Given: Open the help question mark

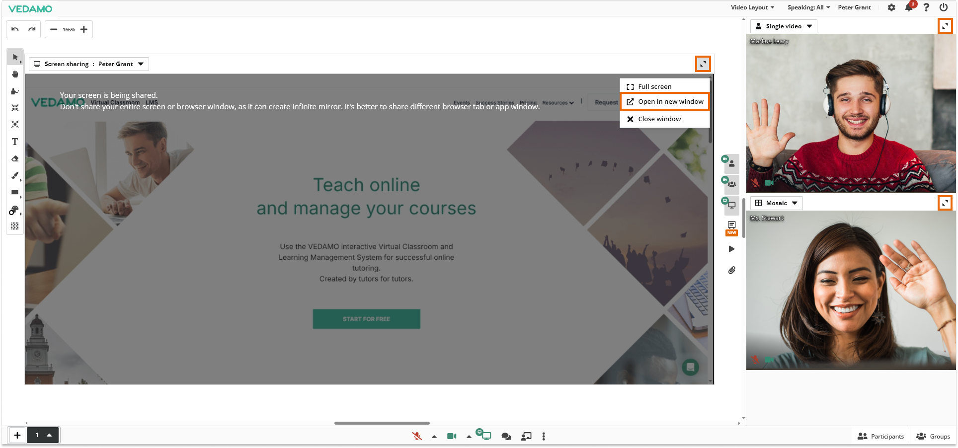Looking at the screenshot, I should pyautogui.click(x=926, y=7).
